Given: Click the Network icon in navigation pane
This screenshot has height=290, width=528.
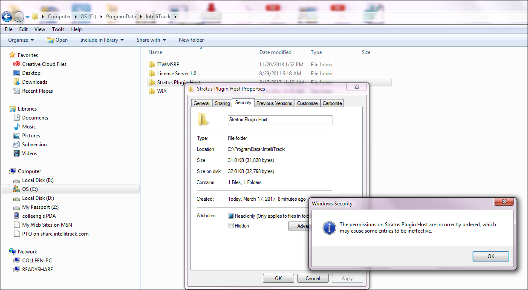Looking at the screenshot, I should (x=12, y=252).
